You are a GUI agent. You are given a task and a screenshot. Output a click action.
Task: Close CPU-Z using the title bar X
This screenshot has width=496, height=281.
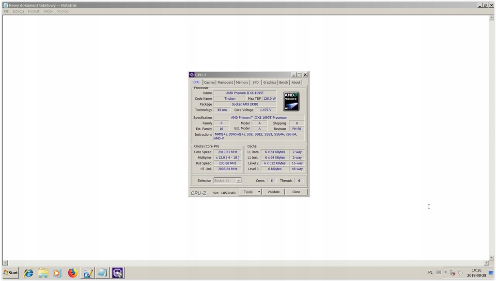pos(305,75)
